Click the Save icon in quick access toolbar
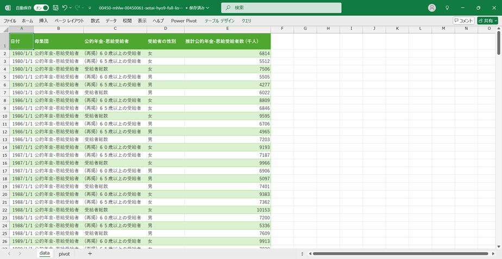Viewport: 502px width, 259px height. [55, 8]
